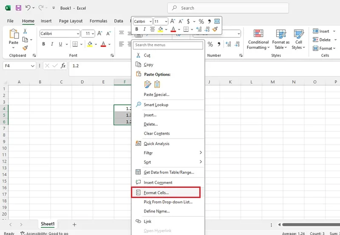Click Decrease Decimal in ribbon Number group
Image resolution: width=340 pixels, height=235 pixels.
pos(237,44)
